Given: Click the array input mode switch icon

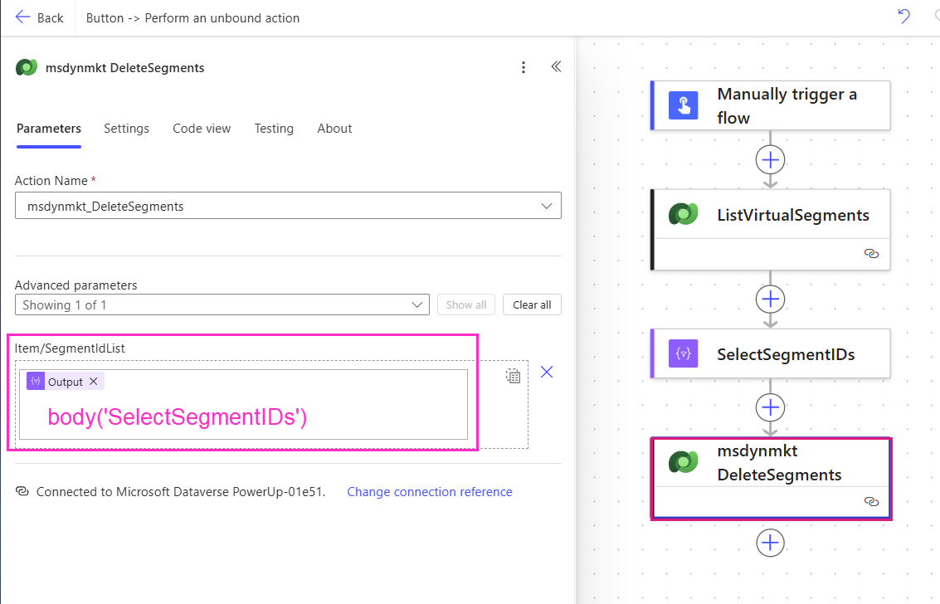Looking at the screenshot, I should tap(514, 376).
